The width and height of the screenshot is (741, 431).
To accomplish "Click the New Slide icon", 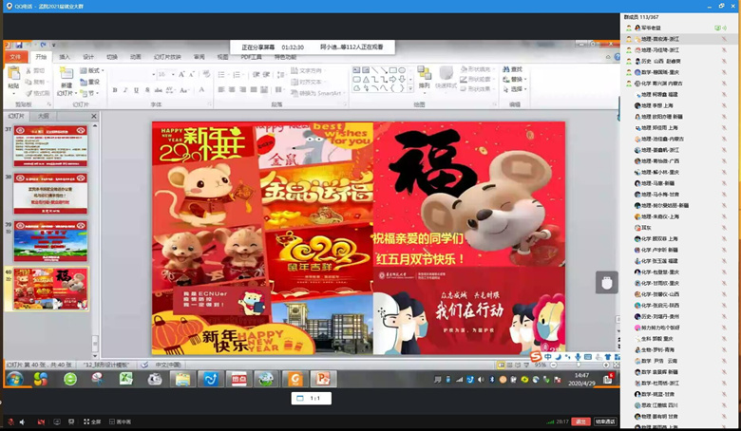I will 66,74.
